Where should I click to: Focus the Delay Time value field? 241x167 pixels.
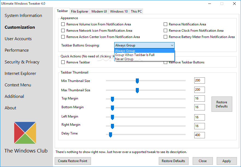click(x=199, y=135)
